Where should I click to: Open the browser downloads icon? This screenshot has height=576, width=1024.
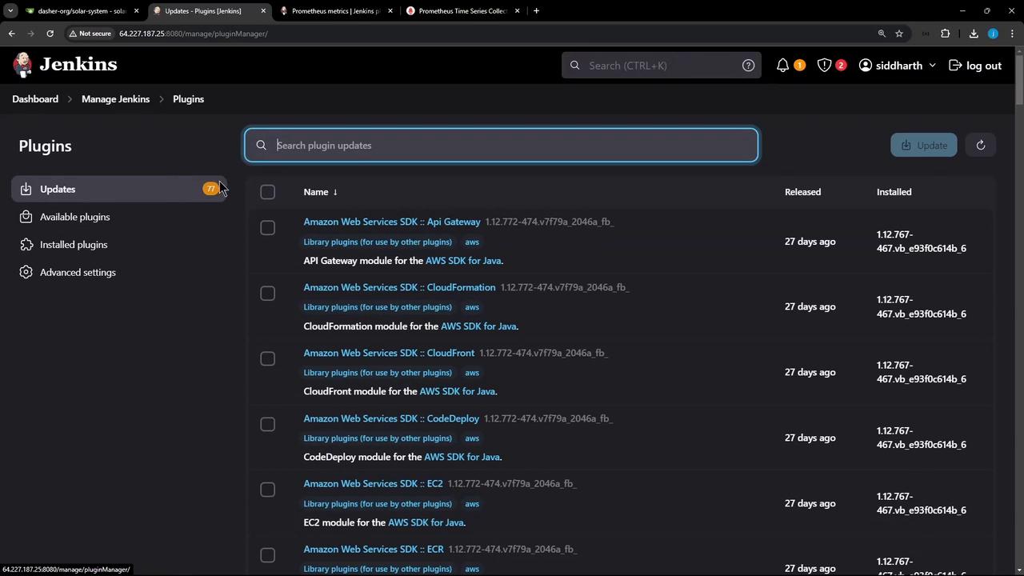coord(974,34)
